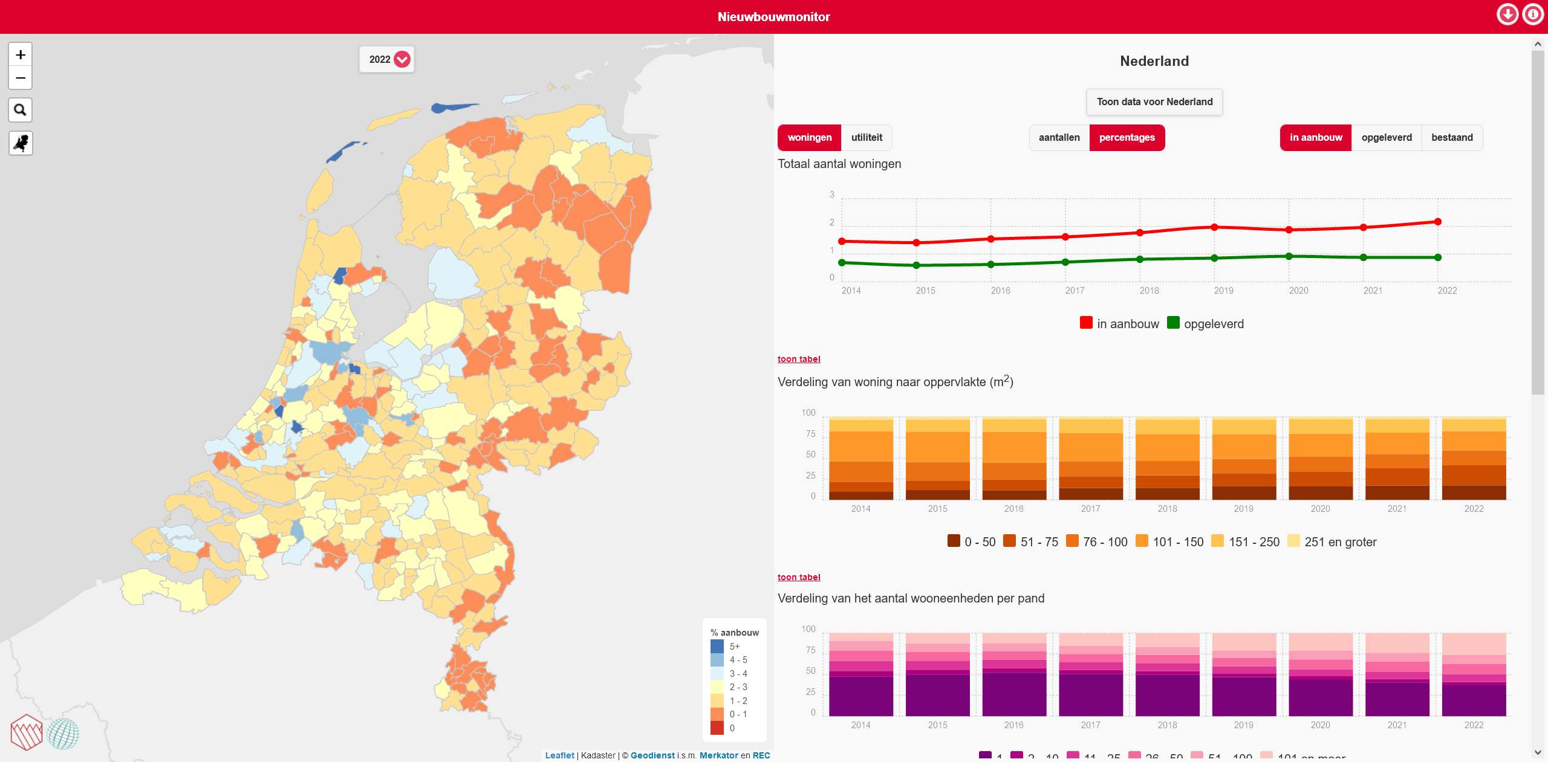The height and width of the screenshot is (762, 1548).
Task: Open the 2022 year dropdown
Action: [x=387, y=59]
